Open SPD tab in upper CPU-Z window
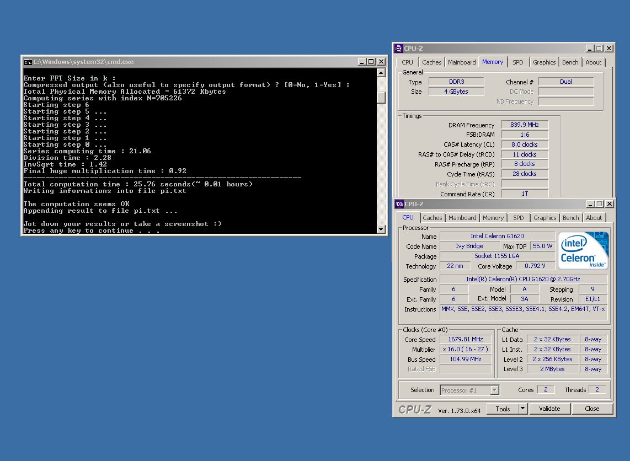 coord(518,62)
